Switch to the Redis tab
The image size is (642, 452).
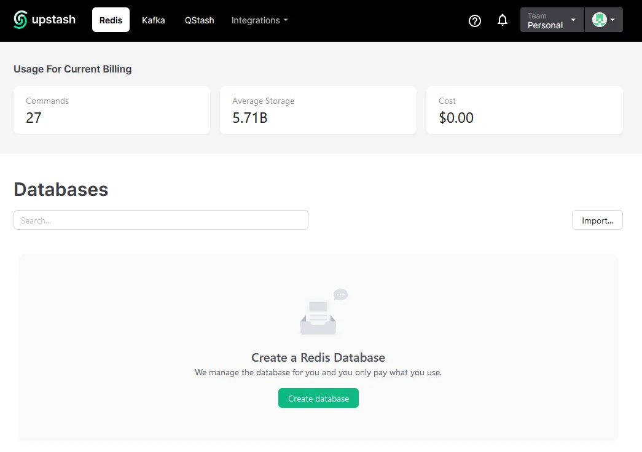[111, 20]
